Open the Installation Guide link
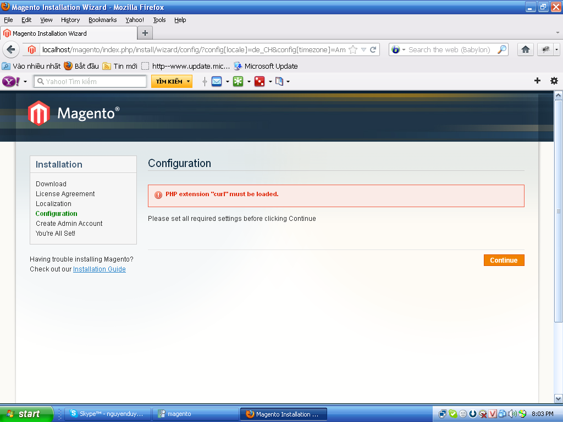The height and width of the screenshot is (422, 563). point(100,269)
